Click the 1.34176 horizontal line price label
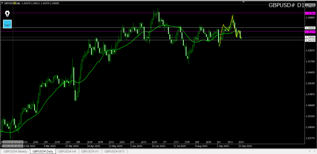317x154 pixels. click(310, 40)
